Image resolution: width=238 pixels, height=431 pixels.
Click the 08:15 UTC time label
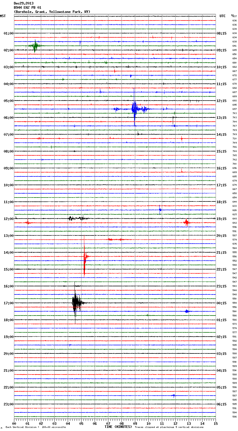click(221, 33)
